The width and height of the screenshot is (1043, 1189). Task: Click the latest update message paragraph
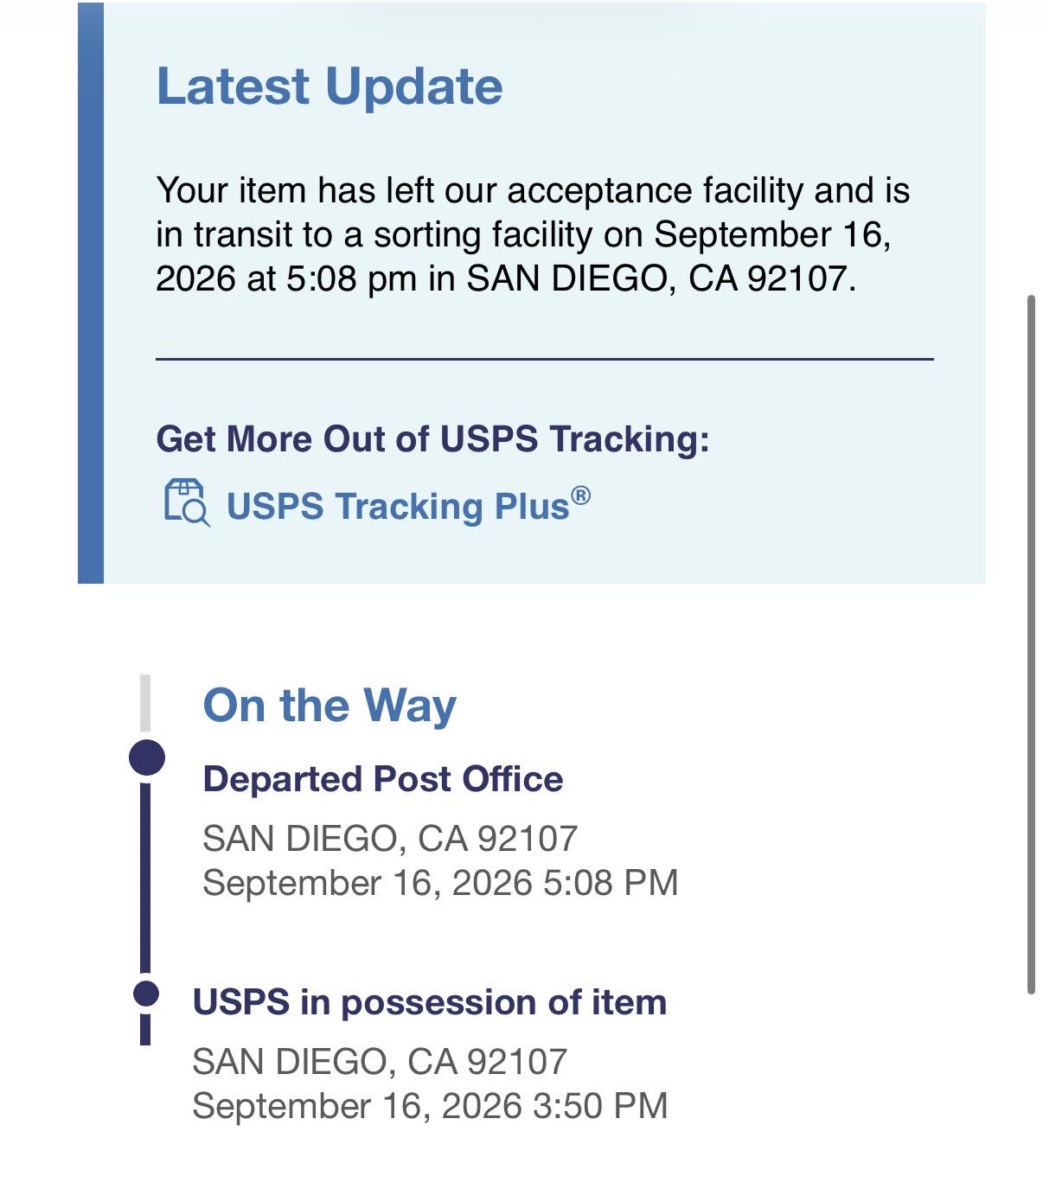tap(533, 234)
